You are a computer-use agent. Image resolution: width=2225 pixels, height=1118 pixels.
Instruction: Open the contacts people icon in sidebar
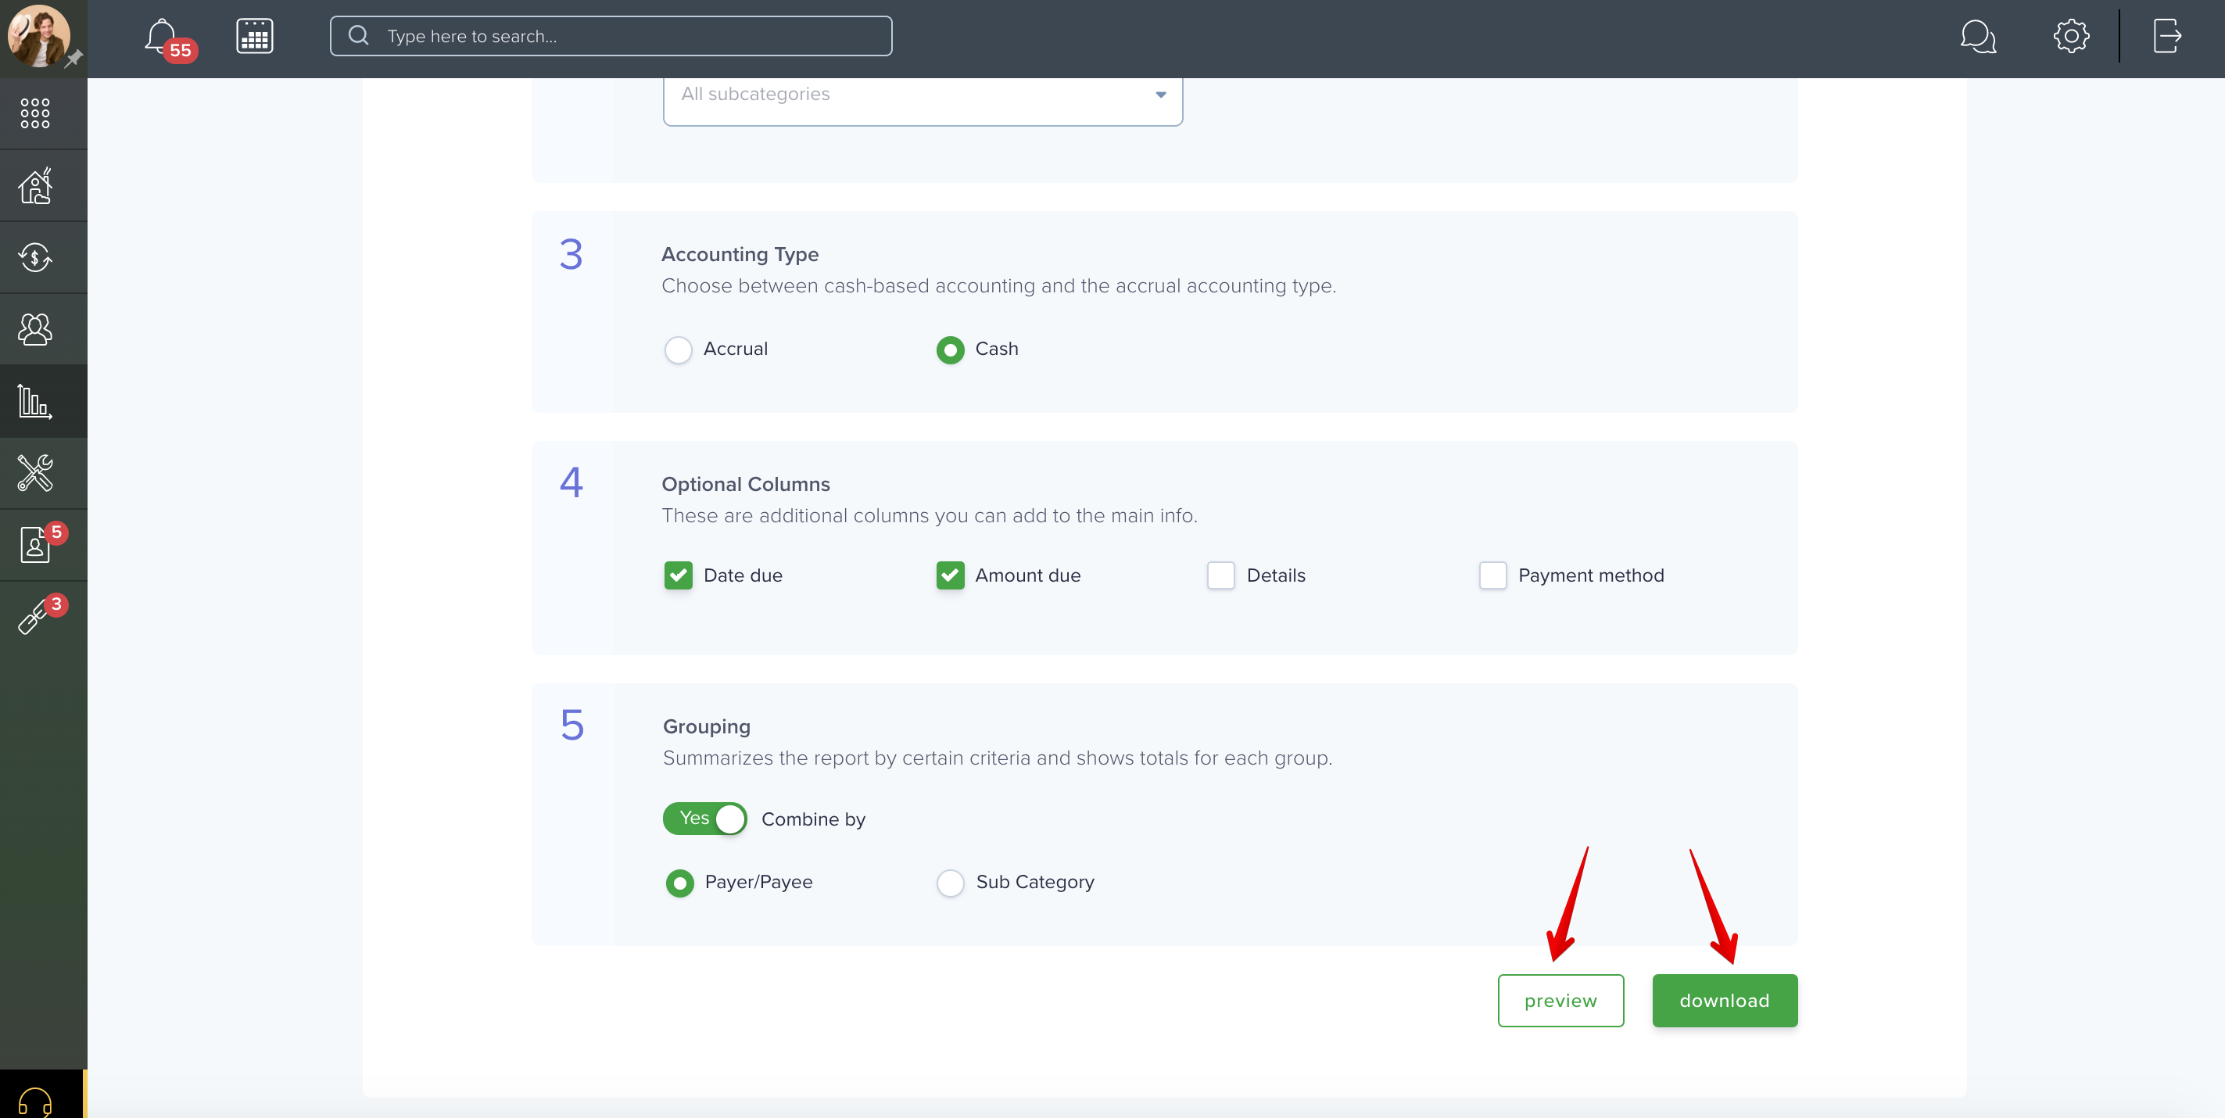35,329
